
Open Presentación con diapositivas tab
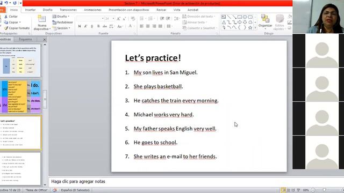pos(129,10)
